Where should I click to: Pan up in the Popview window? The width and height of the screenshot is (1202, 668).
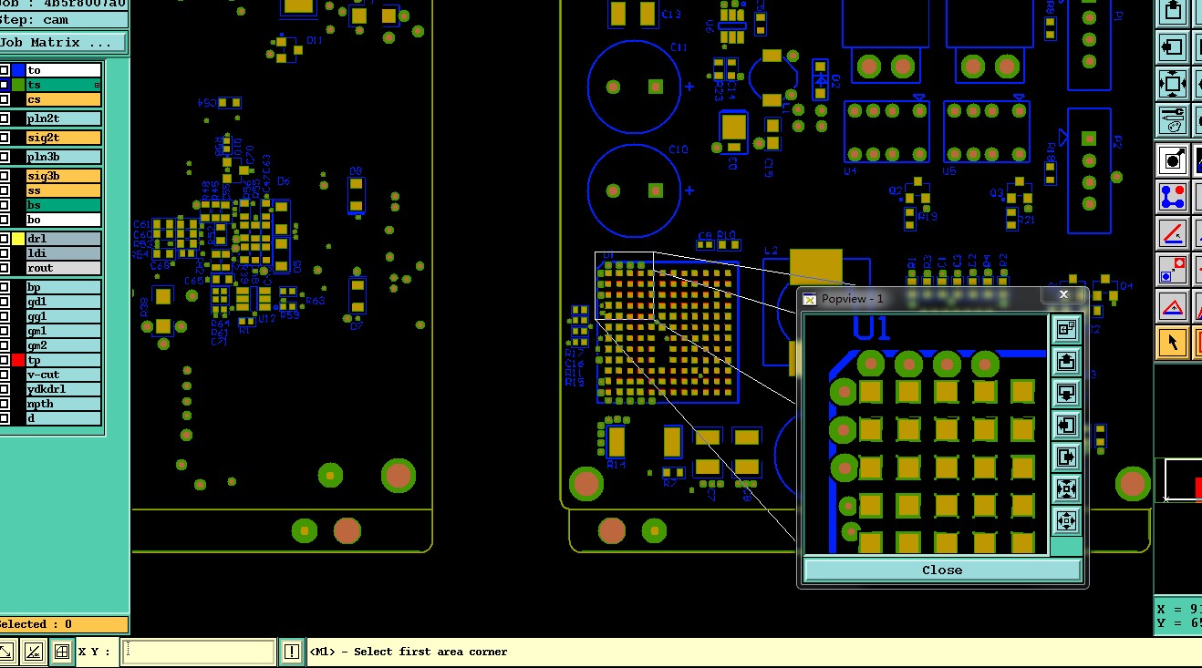[1066, 361]
